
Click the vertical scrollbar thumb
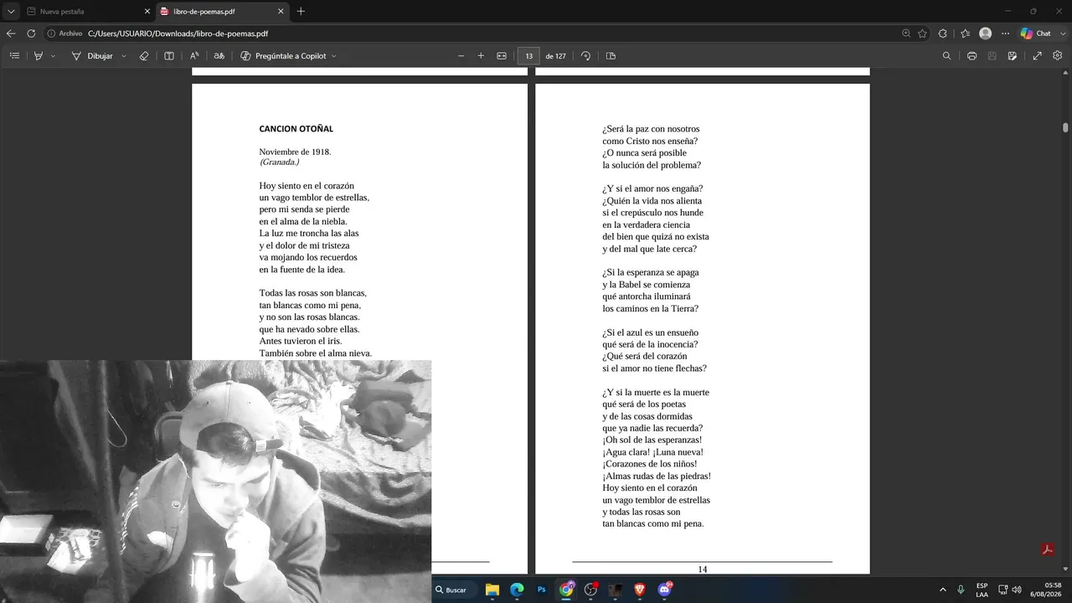1065,127
